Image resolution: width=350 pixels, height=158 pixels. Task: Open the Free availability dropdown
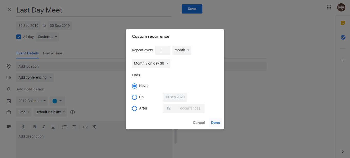pyautogui.click(x=24, y=112)
